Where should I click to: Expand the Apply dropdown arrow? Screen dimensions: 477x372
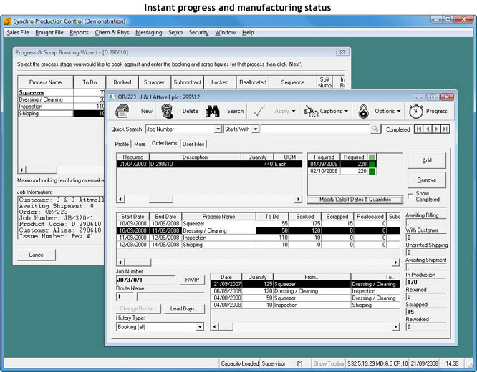click(x=294, y=111)
